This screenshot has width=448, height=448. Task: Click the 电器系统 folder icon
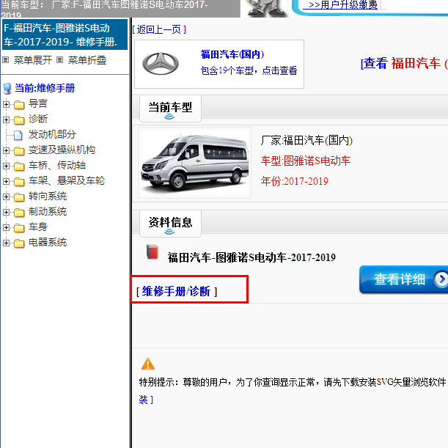(19, 243)
